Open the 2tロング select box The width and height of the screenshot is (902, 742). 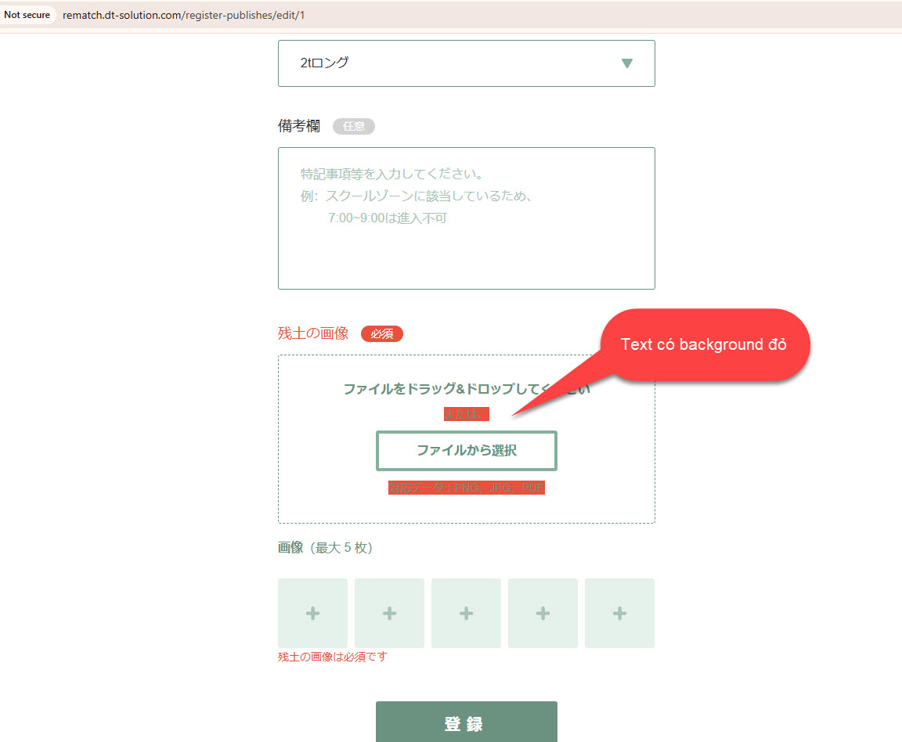point(454,63)
